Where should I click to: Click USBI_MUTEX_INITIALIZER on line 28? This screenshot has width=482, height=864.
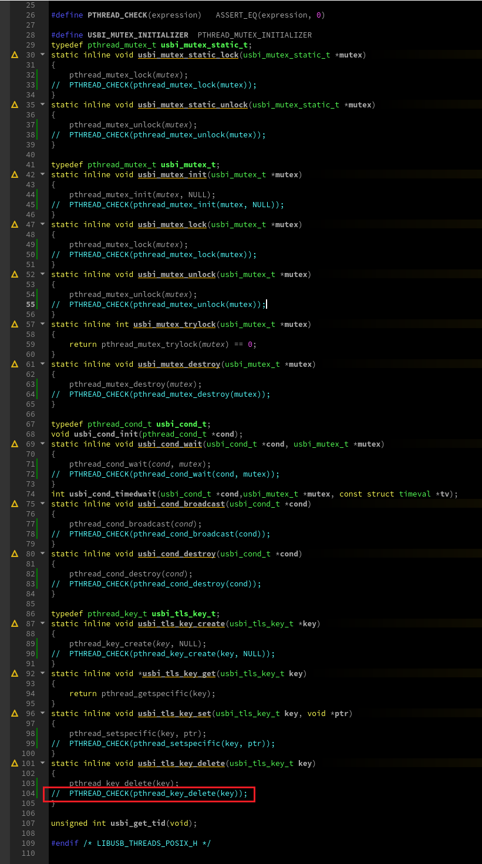coord(138,35)
